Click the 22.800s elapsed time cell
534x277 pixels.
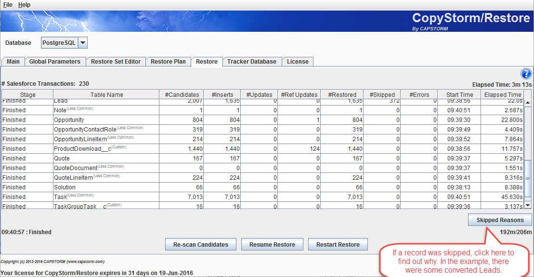503,120
